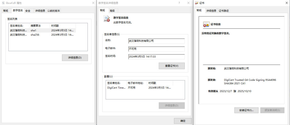Click the 名称 field showing 武汉薄荷科技有限公司
This screenshot has width=290, height=125.
click(157, 41)
